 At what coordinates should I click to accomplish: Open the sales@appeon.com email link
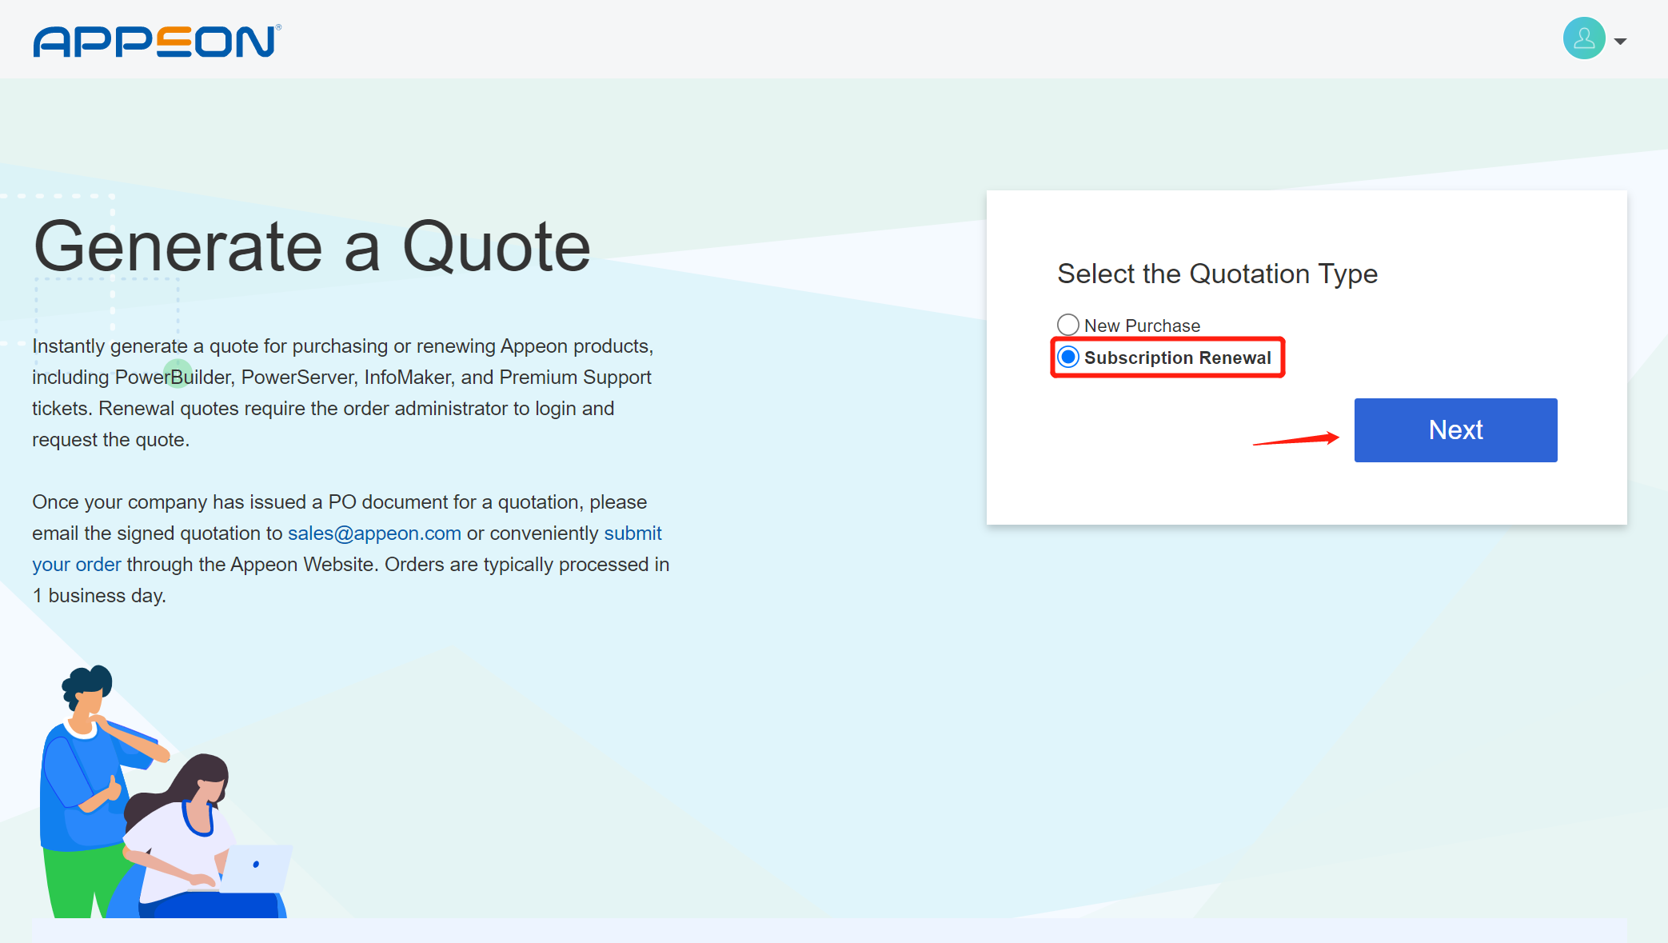click(x=374, y=533)
